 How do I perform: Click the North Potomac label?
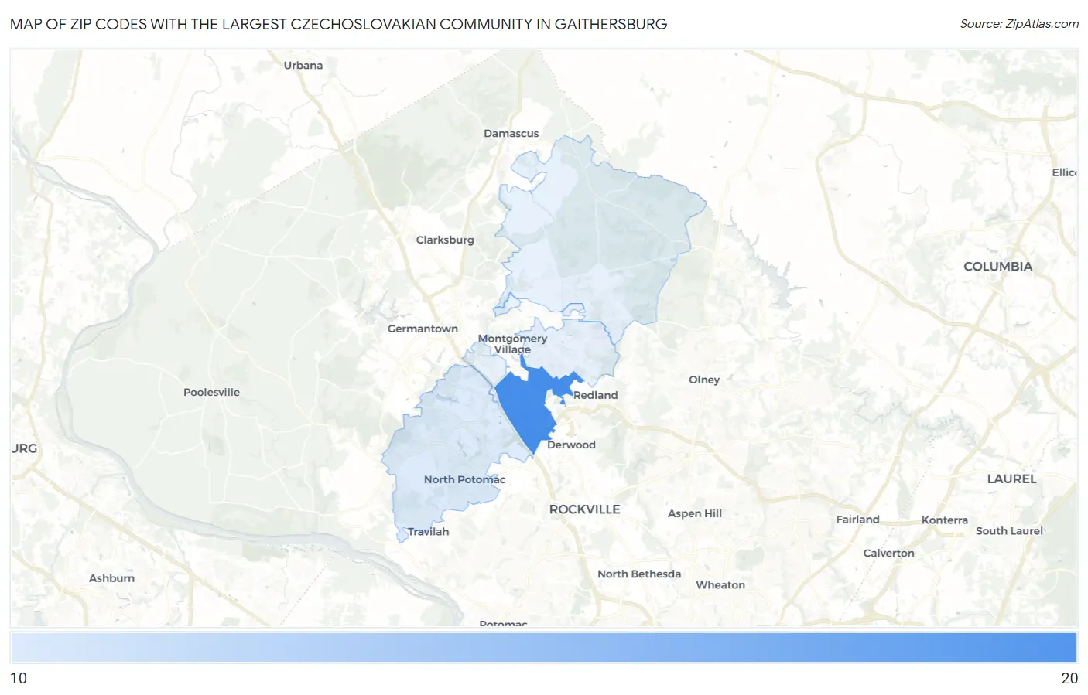point(464,479)
